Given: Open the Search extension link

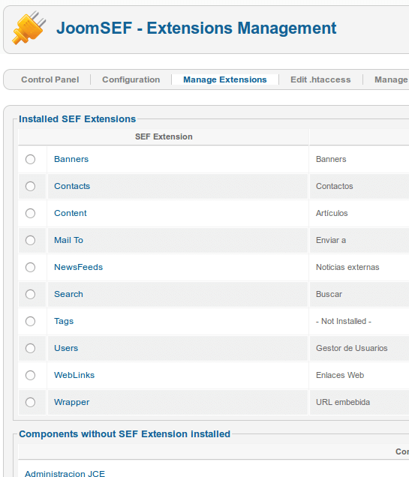Looking at the screenshot, I should 68,294.
